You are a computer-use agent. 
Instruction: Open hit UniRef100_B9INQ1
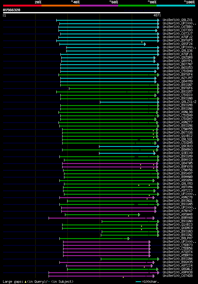click(x=178, y=201)
